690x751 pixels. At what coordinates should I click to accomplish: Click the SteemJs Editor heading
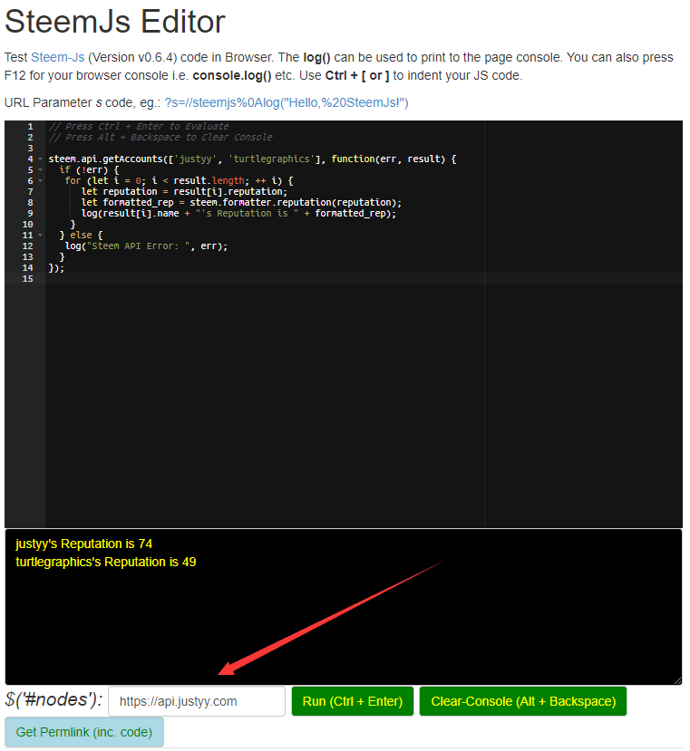(115, 22)
